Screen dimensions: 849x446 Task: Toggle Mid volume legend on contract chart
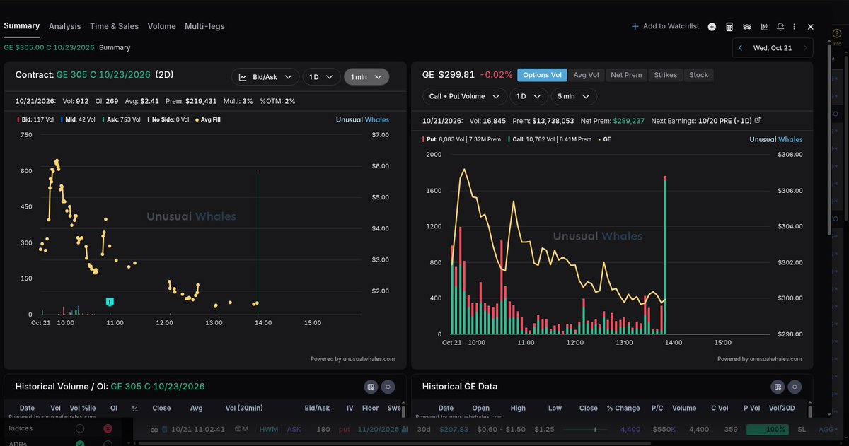[79, 119]
